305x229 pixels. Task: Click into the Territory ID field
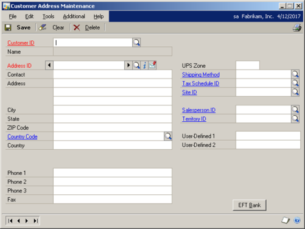pos(264,119)
